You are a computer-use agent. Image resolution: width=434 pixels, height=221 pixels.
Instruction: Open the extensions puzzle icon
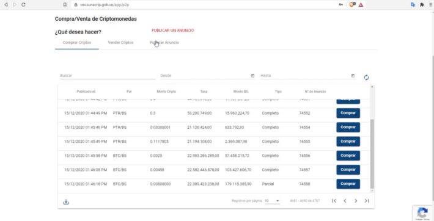[x=422, y=5]
